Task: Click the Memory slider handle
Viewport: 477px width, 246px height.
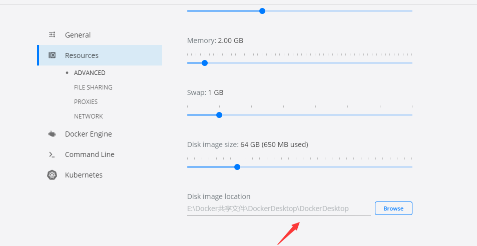Action: point(204,63)
